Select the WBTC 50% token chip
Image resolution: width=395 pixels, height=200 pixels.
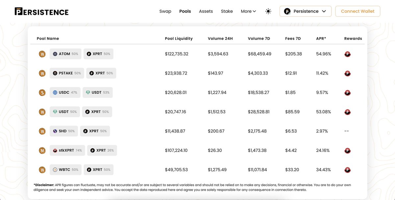[x=66, y=170]
